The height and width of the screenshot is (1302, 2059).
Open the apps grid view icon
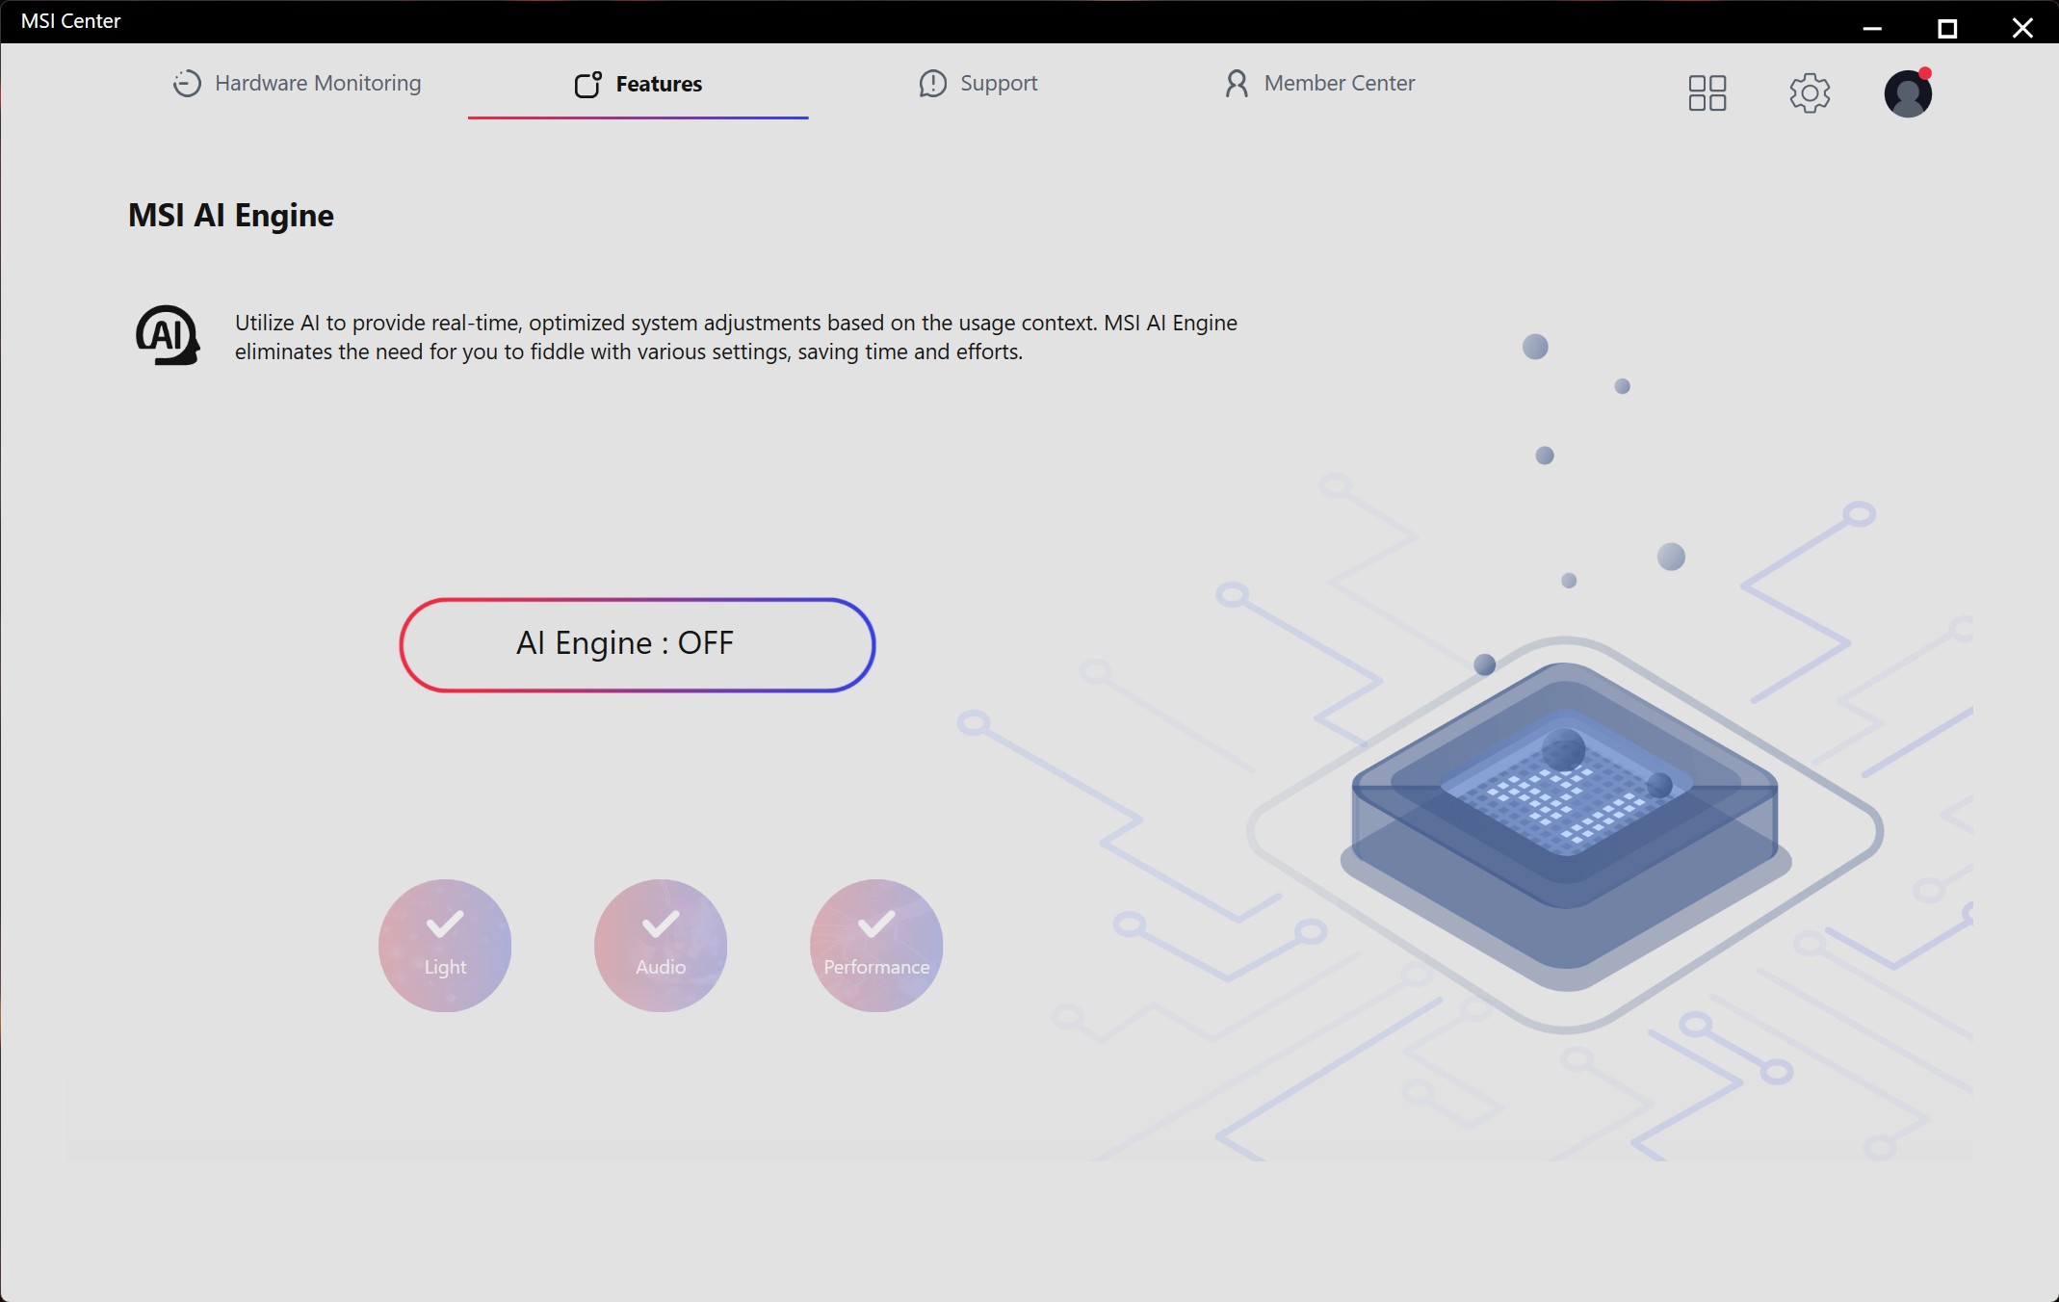pos(1707,93)
